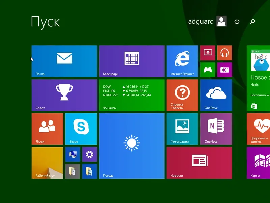The image size is (270, 203).
Task: Open the Xbox Games controller tile
Action: coord(208,70)
